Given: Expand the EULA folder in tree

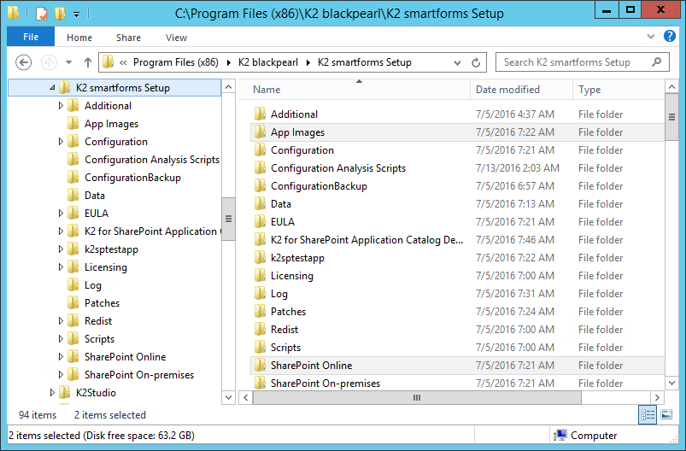Looking at the screenshot, I should click(61, 213).
